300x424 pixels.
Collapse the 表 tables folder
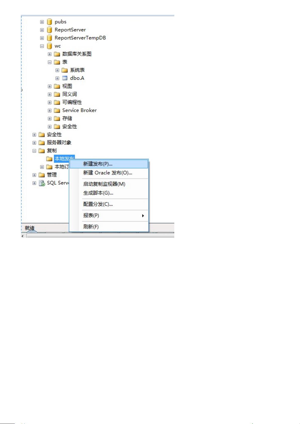tap(50, 62)
